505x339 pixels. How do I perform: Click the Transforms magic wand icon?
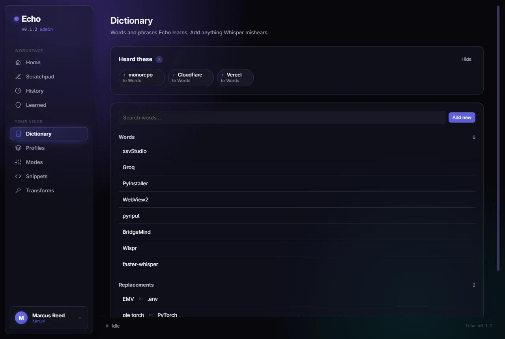point(18,190)
